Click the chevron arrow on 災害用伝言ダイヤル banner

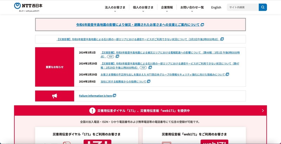(x=262, y=111)
